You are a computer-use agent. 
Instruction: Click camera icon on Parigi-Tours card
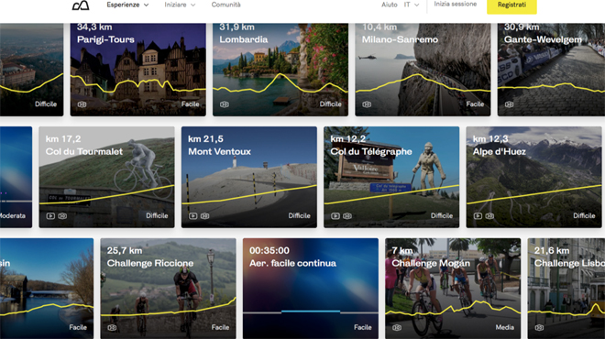click(82, 104)
